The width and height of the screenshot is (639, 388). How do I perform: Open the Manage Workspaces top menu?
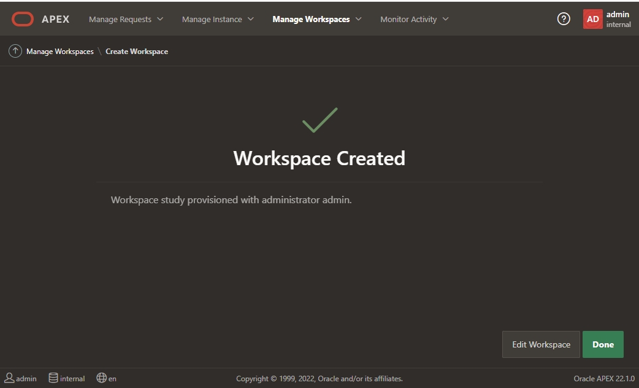coord(311,19)
